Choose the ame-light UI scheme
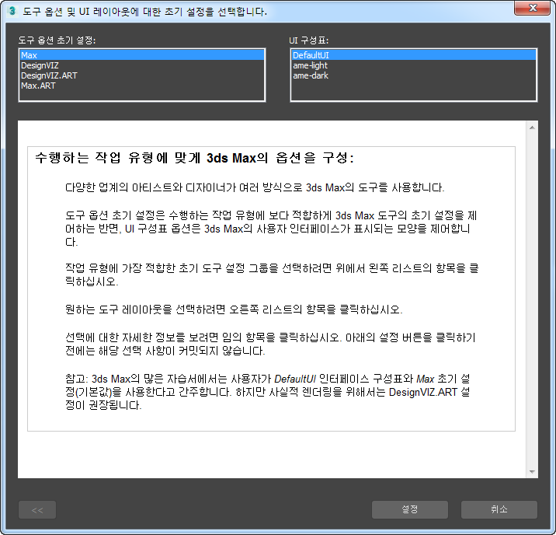 pyautogui.click(x=413, y=65)
